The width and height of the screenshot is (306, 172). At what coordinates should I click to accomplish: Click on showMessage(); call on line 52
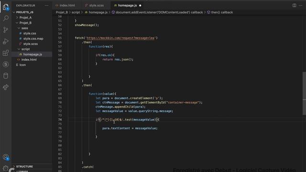tap(87, 25)
